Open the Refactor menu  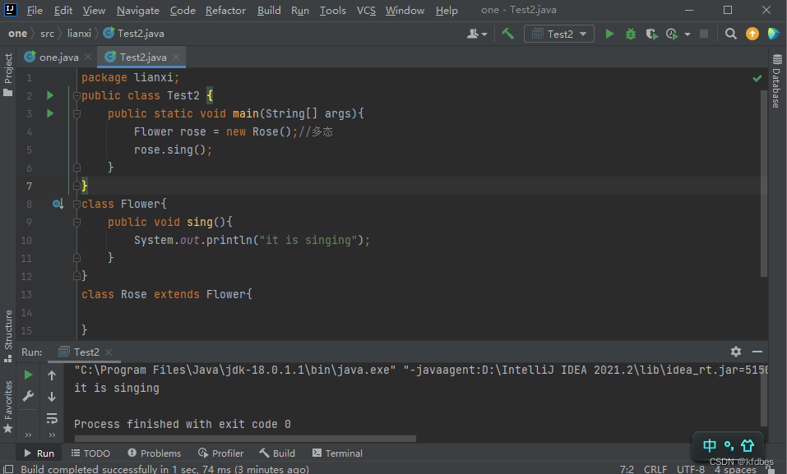tap(225, 11)
